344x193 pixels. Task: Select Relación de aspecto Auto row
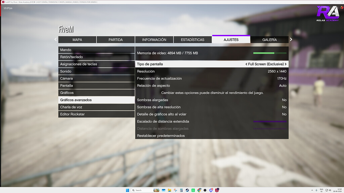(x=212, y=86)
